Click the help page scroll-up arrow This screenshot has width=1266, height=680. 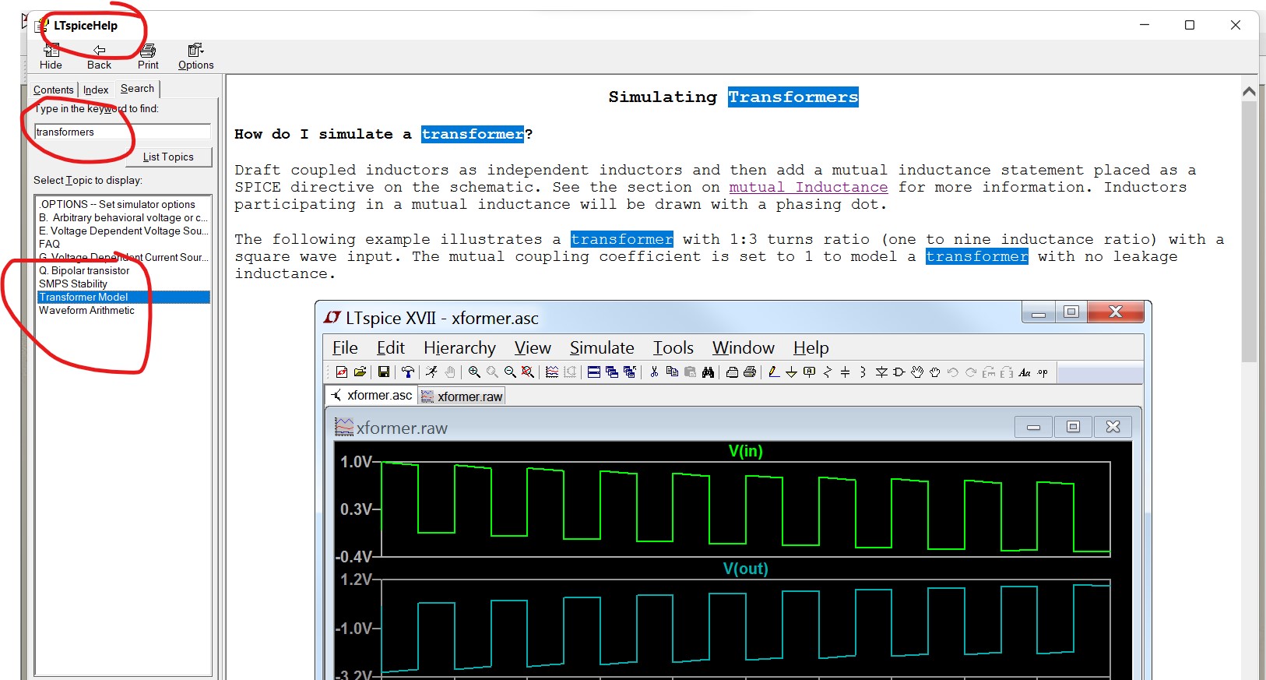(x=1249, y=91)
